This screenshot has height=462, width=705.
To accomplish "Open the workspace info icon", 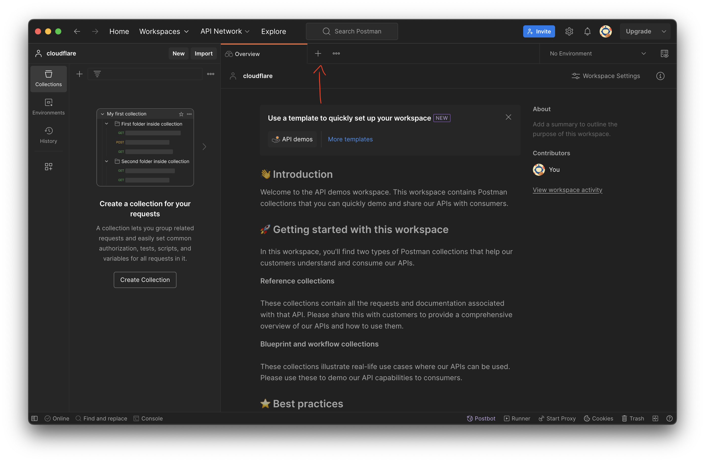I will (x=660, y=76).
